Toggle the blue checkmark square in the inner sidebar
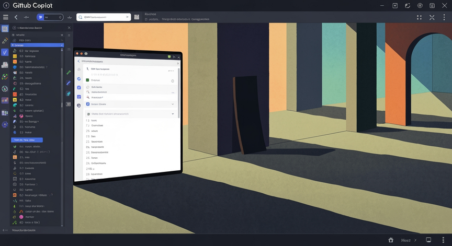452x246 pixels. (x=79, y=87)
